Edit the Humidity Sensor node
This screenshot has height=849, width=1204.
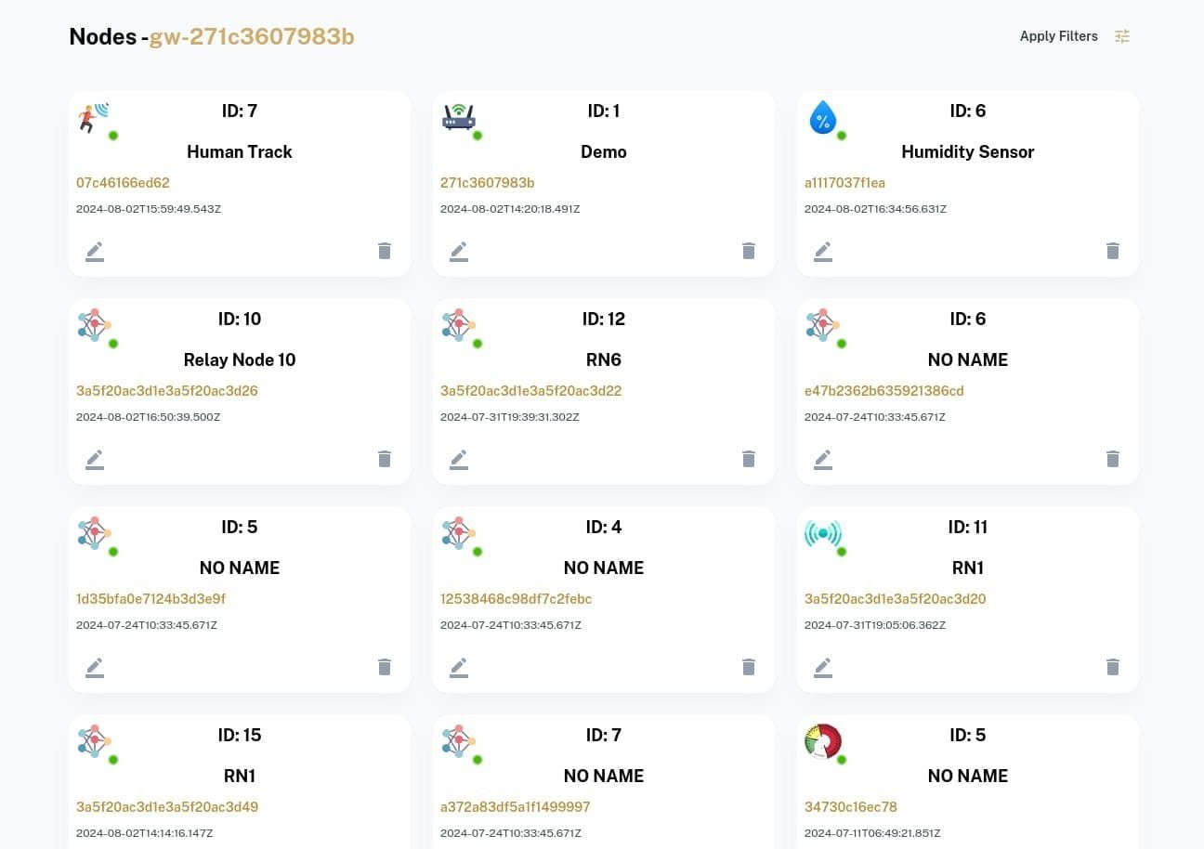823,251
